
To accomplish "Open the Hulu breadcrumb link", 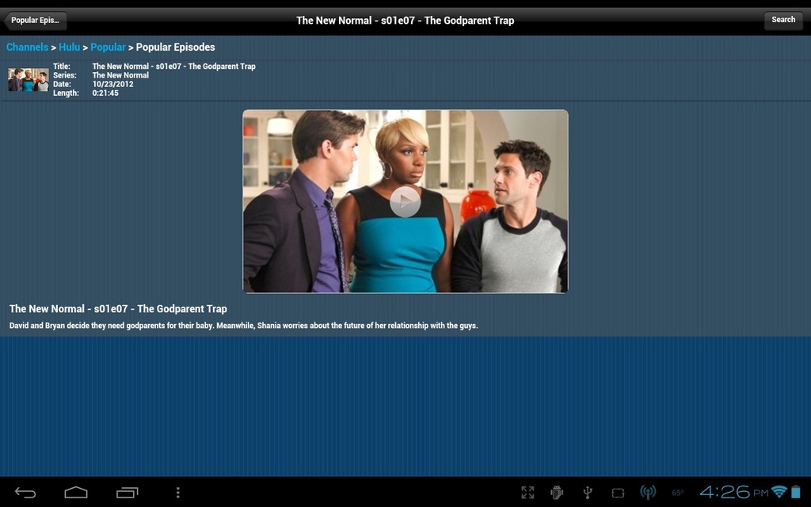I will (x=70, y=47).
